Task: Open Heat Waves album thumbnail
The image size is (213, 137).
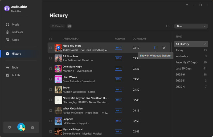Action: pyautogui.click(x=58, y=79)
